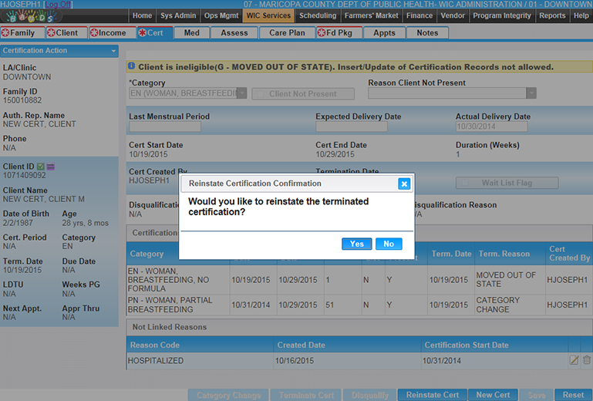Open the Scheduling menu
Screen dimensions: 593x401
click(318, 15)
